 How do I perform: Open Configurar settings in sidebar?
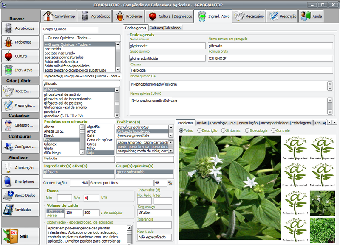[x=20, y=146]
